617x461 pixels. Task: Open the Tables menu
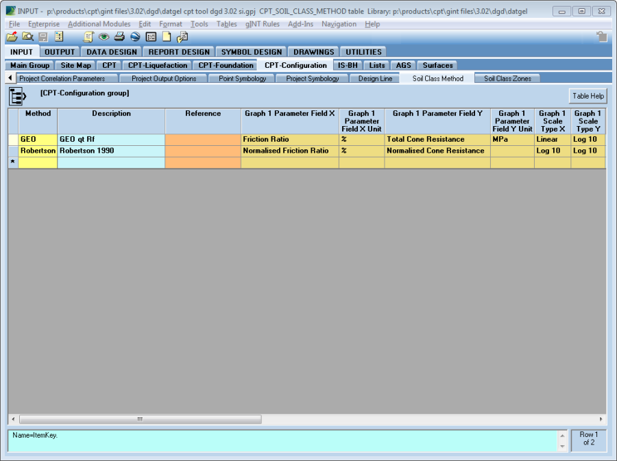pyautogui.click(x=226, y=24)
